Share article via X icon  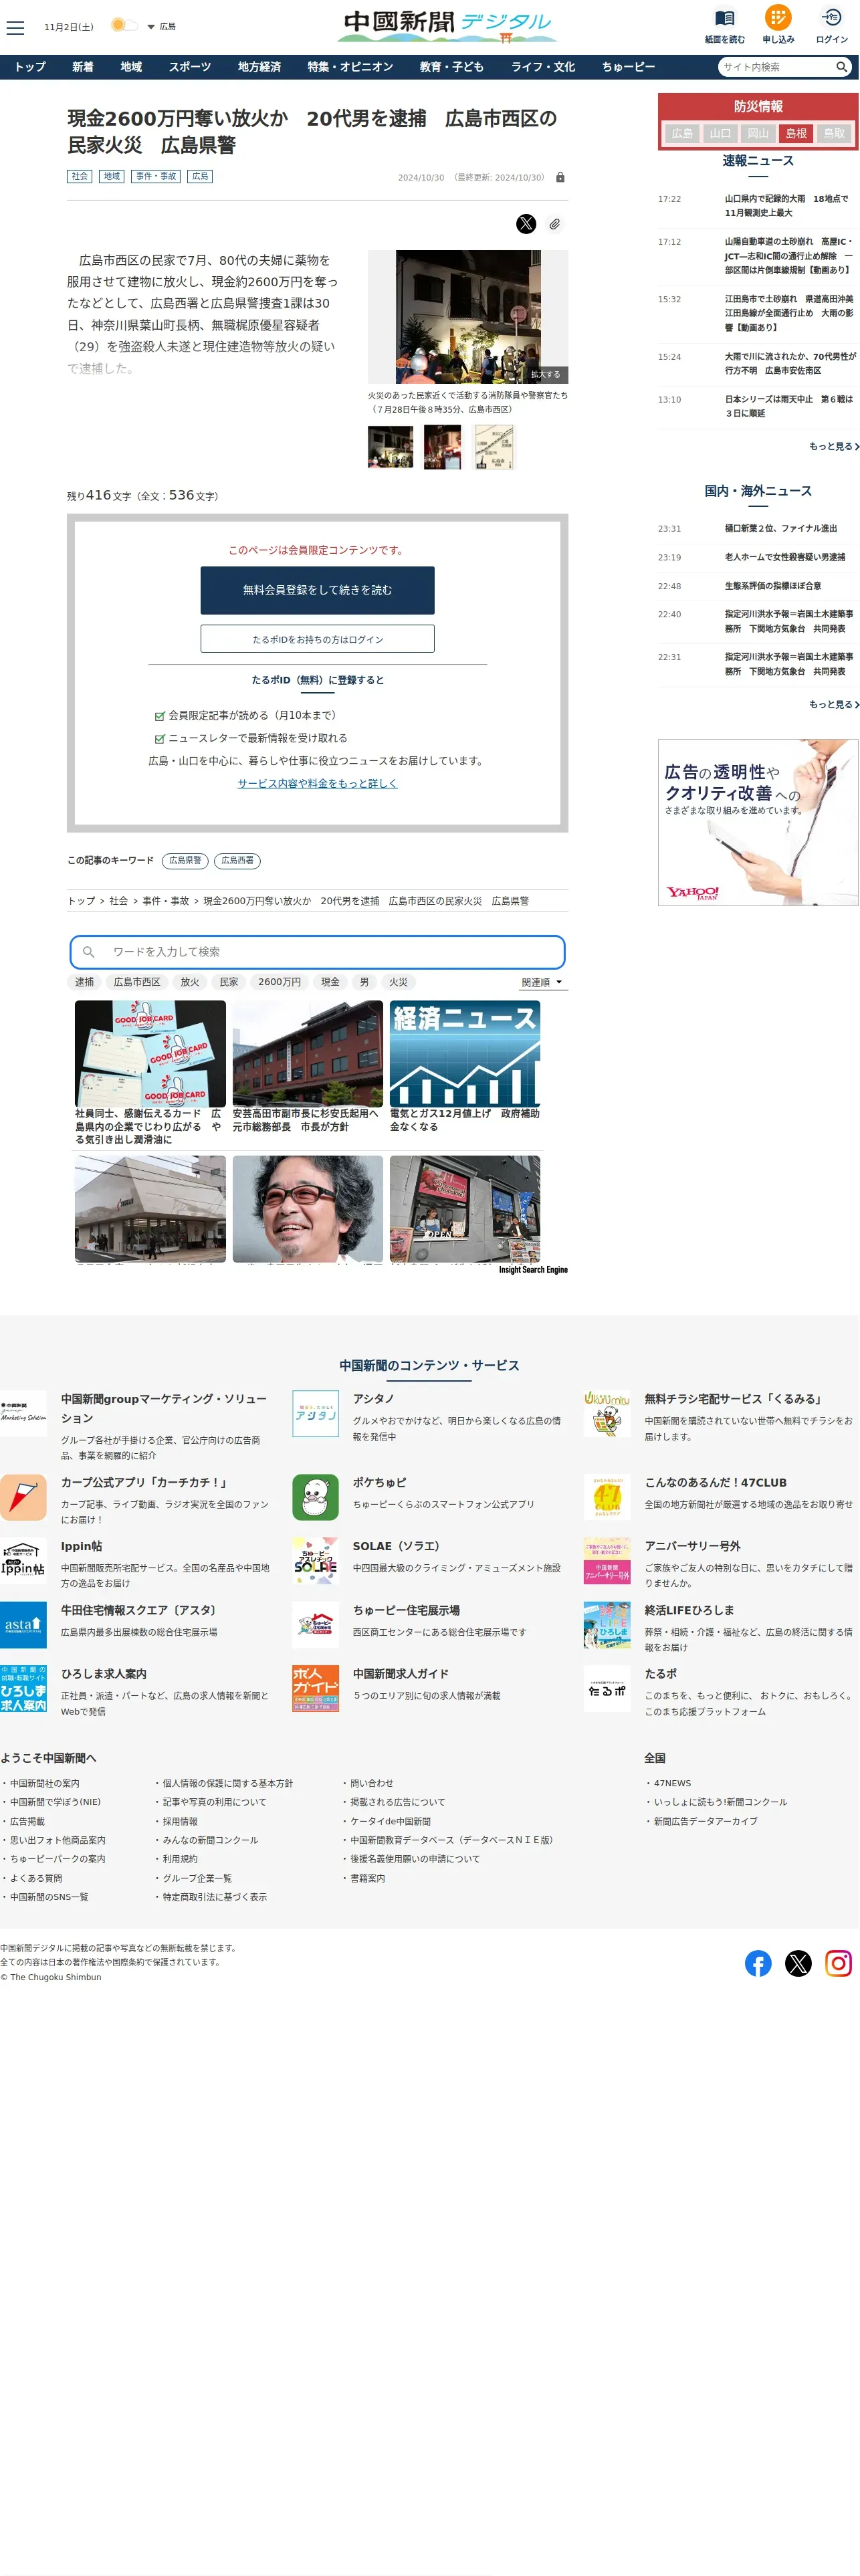pos(526,224)
